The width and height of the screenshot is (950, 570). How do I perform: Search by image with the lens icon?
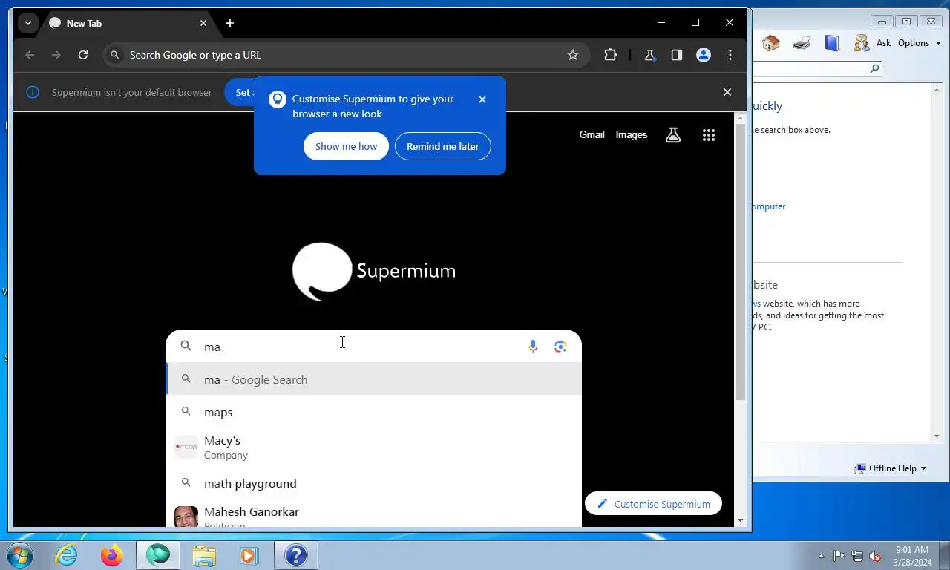pyautogui.click(x=560, y=347)
